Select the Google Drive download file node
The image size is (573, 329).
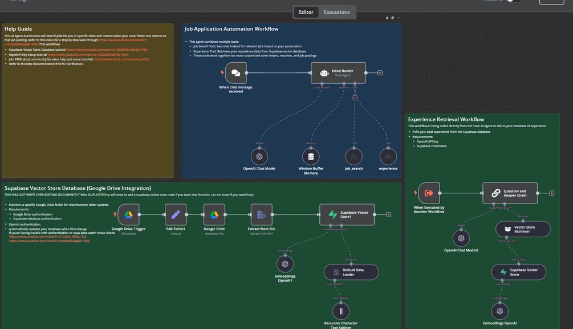pyautogui.click(x=214, y=214)
